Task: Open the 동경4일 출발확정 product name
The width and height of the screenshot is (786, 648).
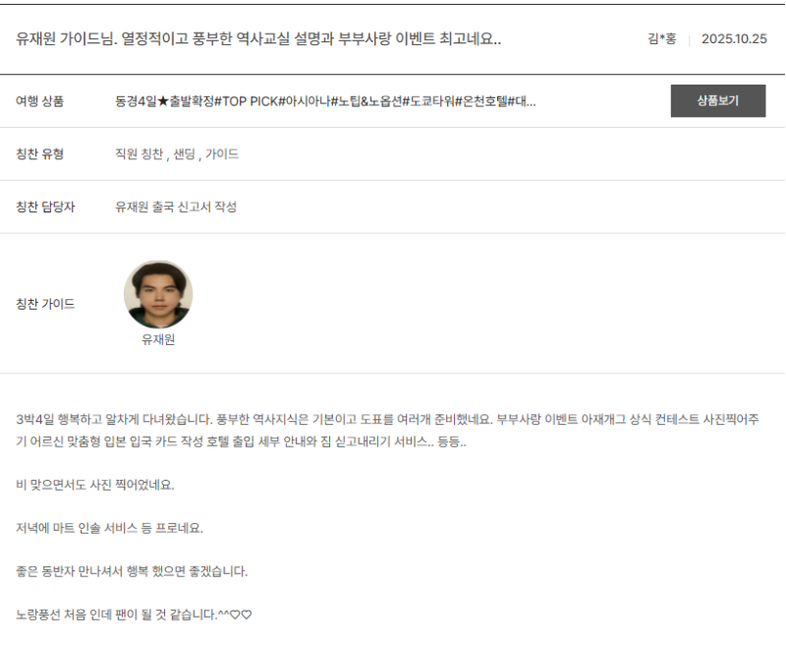Action: (325, 101)
